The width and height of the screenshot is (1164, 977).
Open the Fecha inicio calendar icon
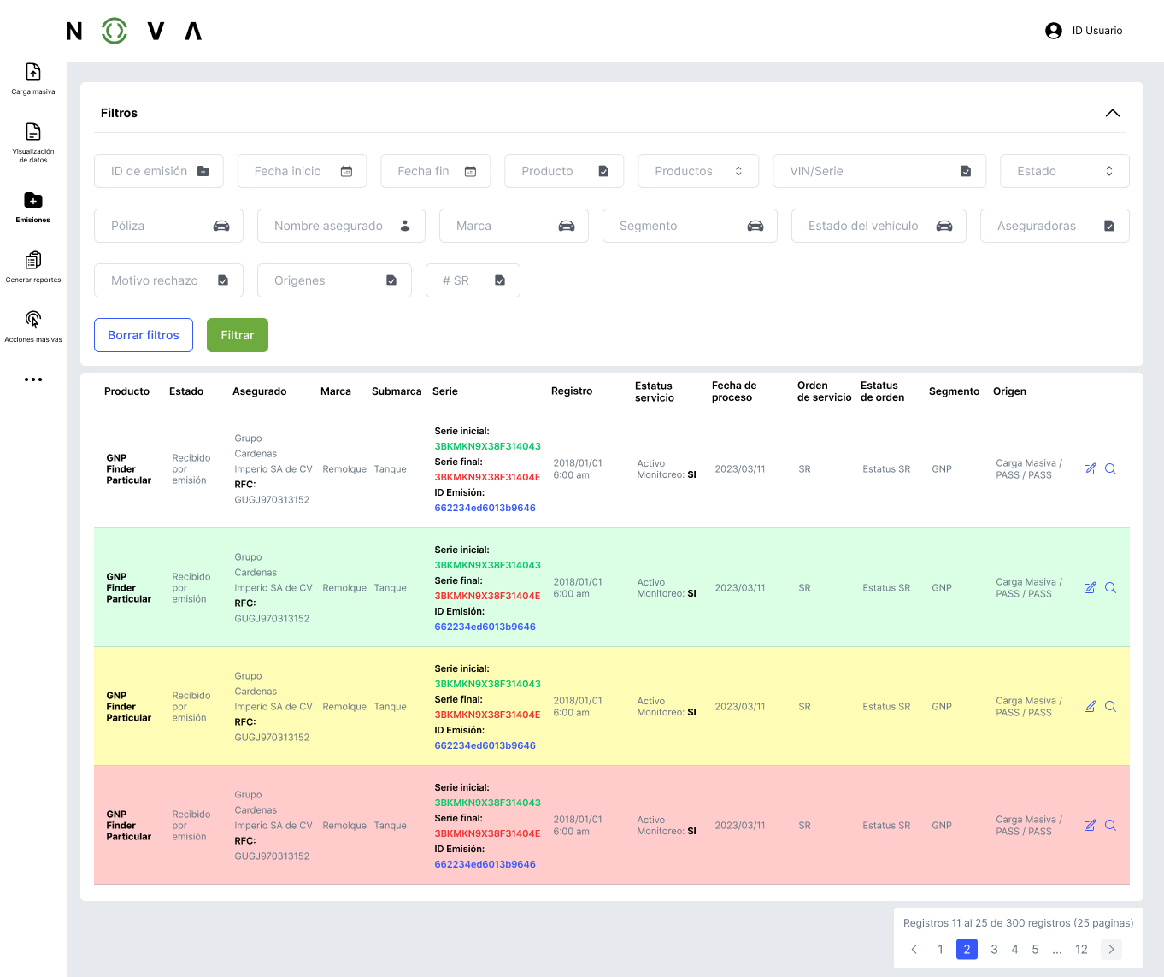click(346, 171)
